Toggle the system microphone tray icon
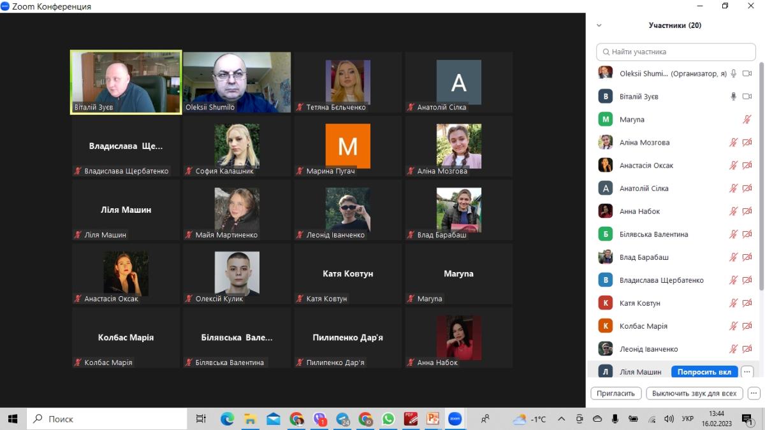The width and height of the screenshot is (765, 430). click(x=615, y=419)
